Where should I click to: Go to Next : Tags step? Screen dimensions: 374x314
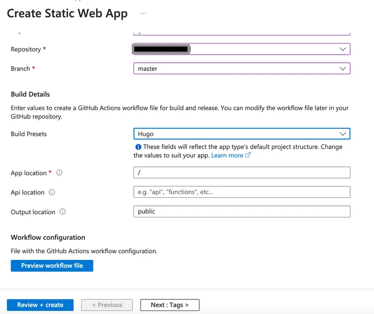[170, 305]
